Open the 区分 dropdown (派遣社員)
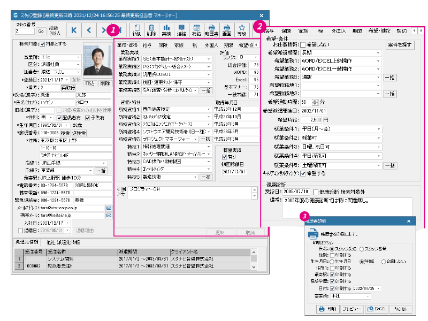The image size is (428, 321). 78,64
